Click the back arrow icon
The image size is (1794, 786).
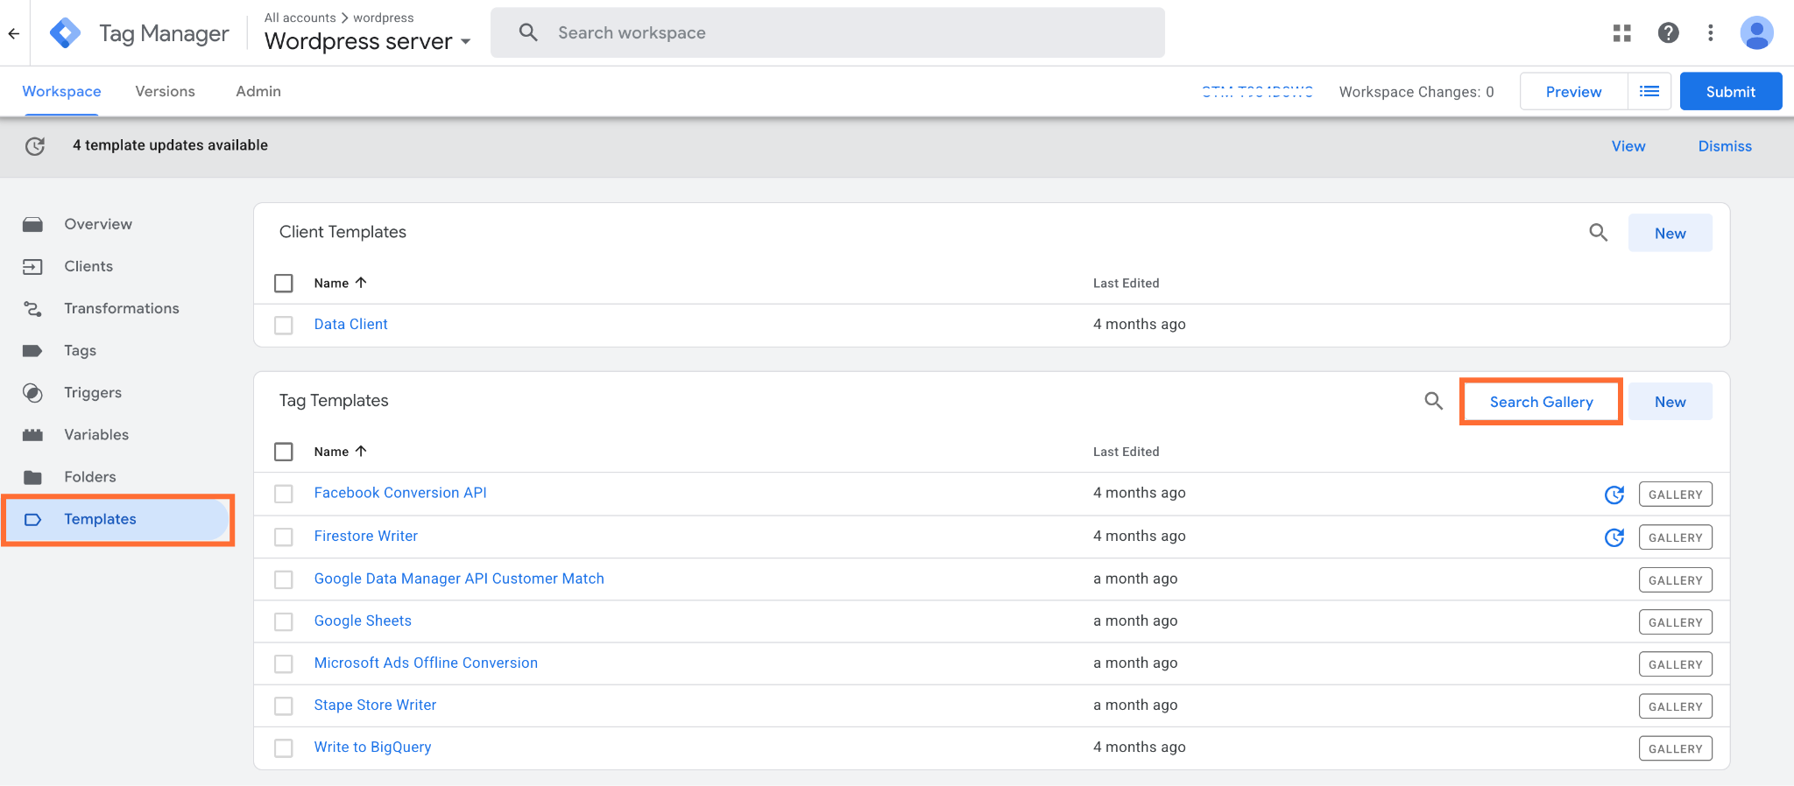[x=14, y=33]
